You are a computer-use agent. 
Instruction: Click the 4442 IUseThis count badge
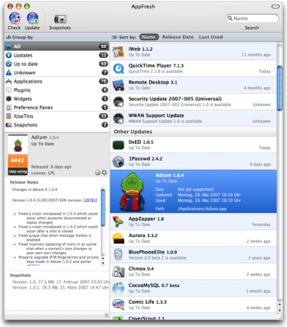pyautogui.click(x=17, y=161)
